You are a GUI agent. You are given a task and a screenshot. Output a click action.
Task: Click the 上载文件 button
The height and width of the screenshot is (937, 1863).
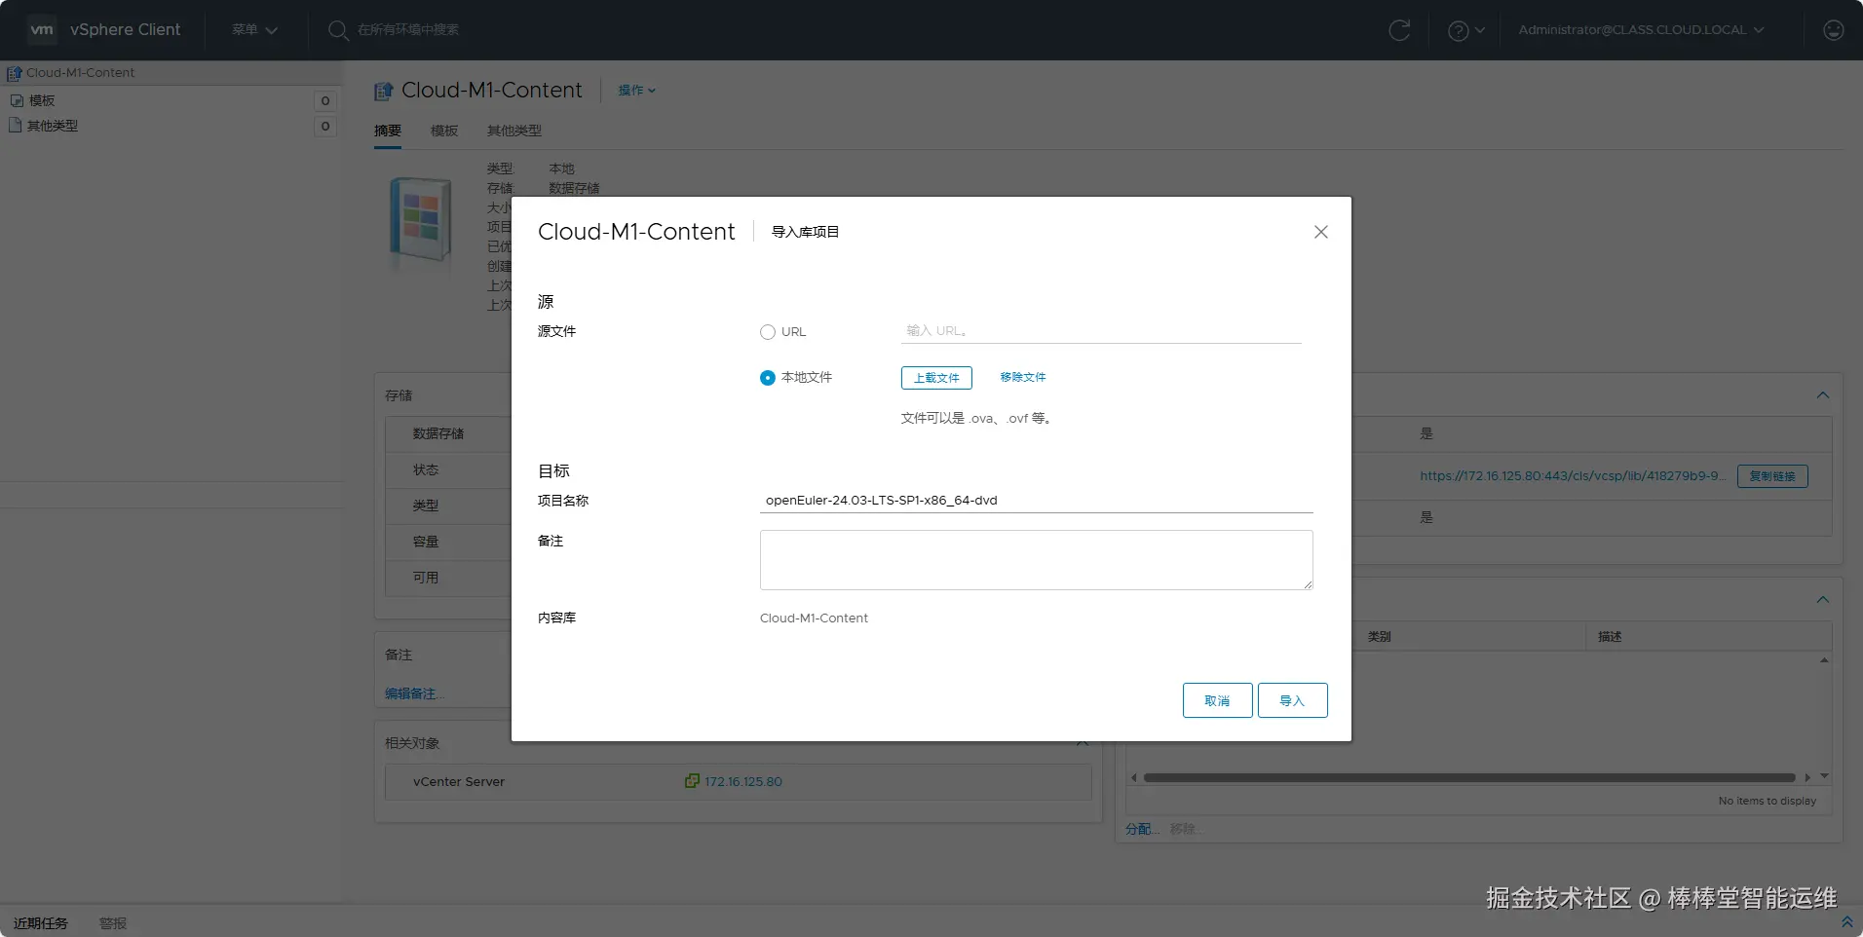click(x=936, y=378)
